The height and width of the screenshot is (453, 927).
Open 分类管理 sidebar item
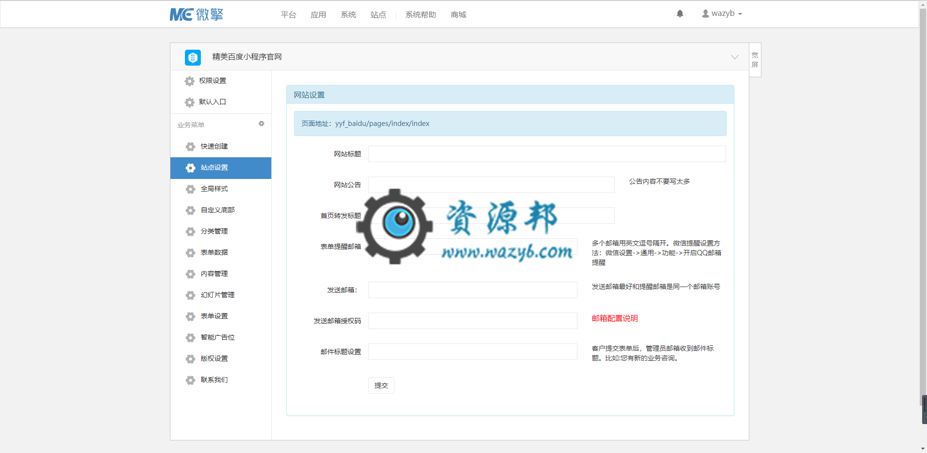tap(221, 231)
